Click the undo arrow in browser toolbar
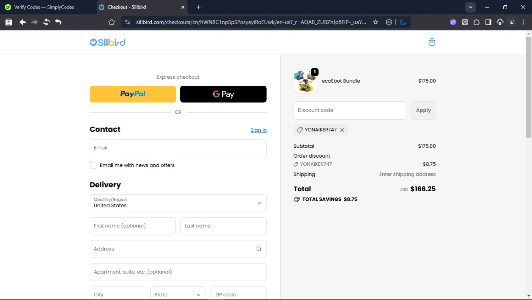Screen dimensions: 532x300 click(x=58, y=22)
